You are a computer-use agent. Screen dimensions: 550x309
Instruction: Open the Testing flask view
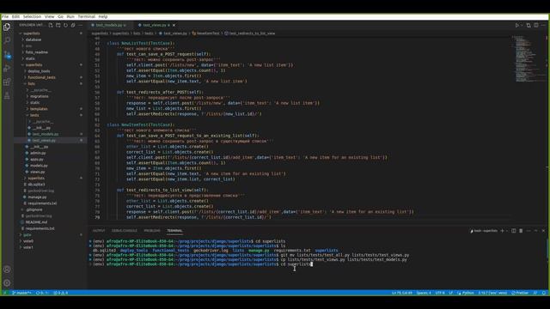[7, 95]
